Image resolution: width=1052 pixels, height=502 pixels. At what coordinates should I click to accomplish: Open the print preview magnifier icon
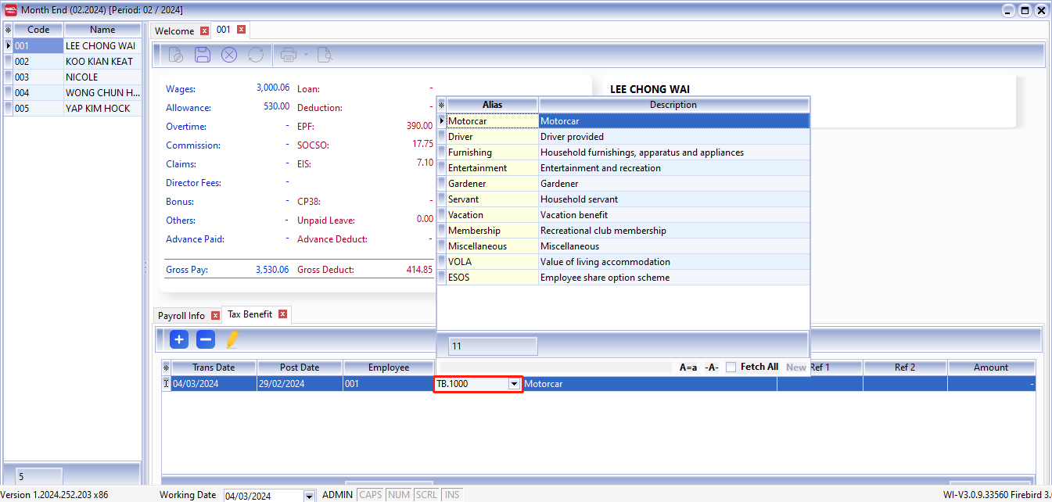(x=324, y=55)
